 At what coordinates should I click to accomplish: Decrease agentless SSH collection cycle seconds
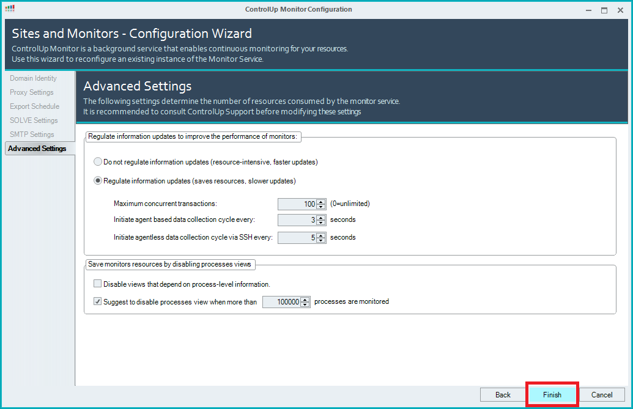pyautogui.click(x=320, y=240)
